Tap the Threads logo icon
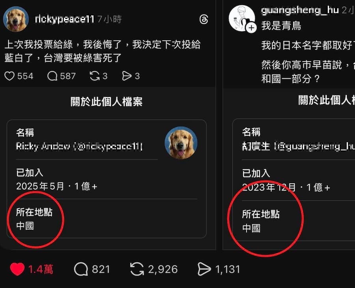This screenshot has height=288, width=355. tap(204, 19)
